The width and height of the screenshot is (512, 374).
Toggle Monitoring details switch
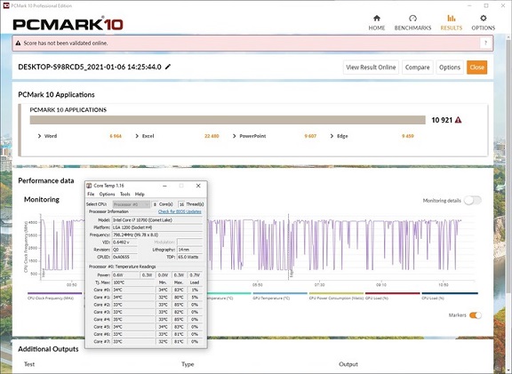pos(473,201)
